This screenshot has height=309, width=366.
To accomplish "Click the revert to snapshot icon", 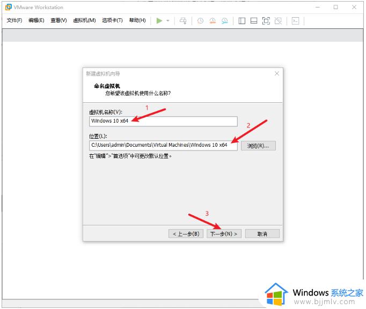I will pyautogui.click(x=213, y=21).
